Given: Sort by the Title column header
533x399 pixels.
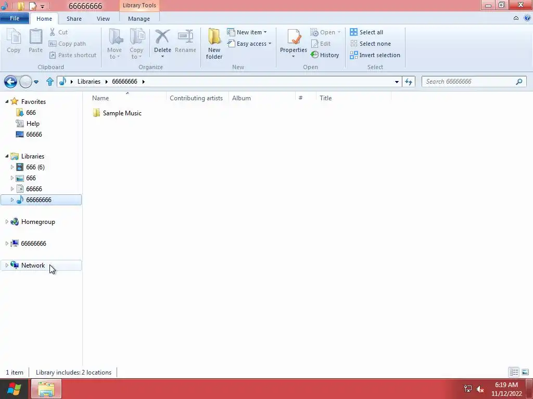Looking at the screenshot, I should click(x=353, y=98).
